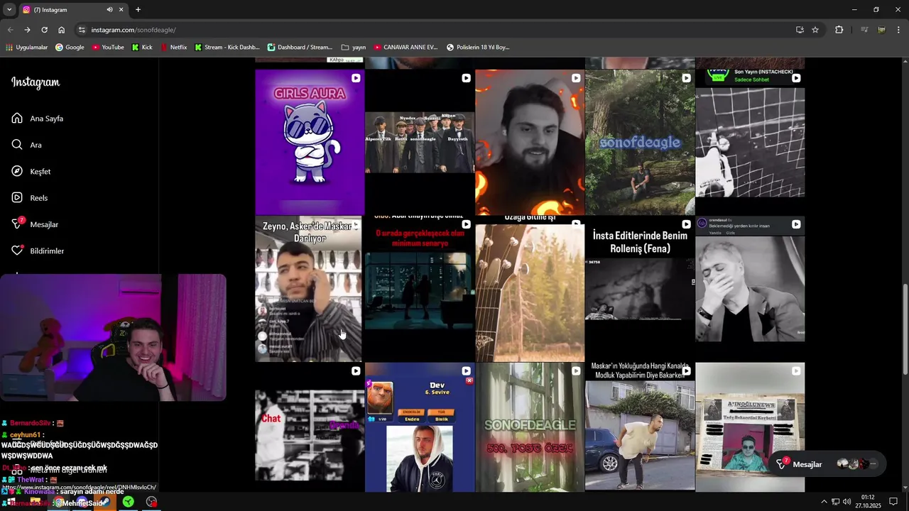This screenshot has height=511, width=909.
Task: Open the AZİNOĞLUNEWS newspaper reel
Action: [x=750, y=427]
